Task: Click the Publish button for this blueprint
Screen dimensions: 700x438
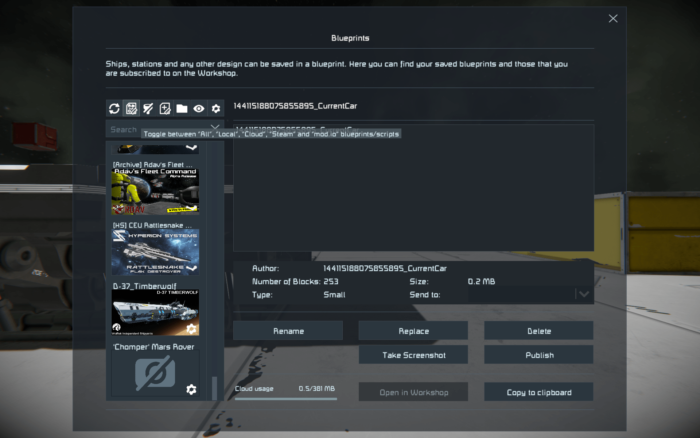Action: coord(539,355)
